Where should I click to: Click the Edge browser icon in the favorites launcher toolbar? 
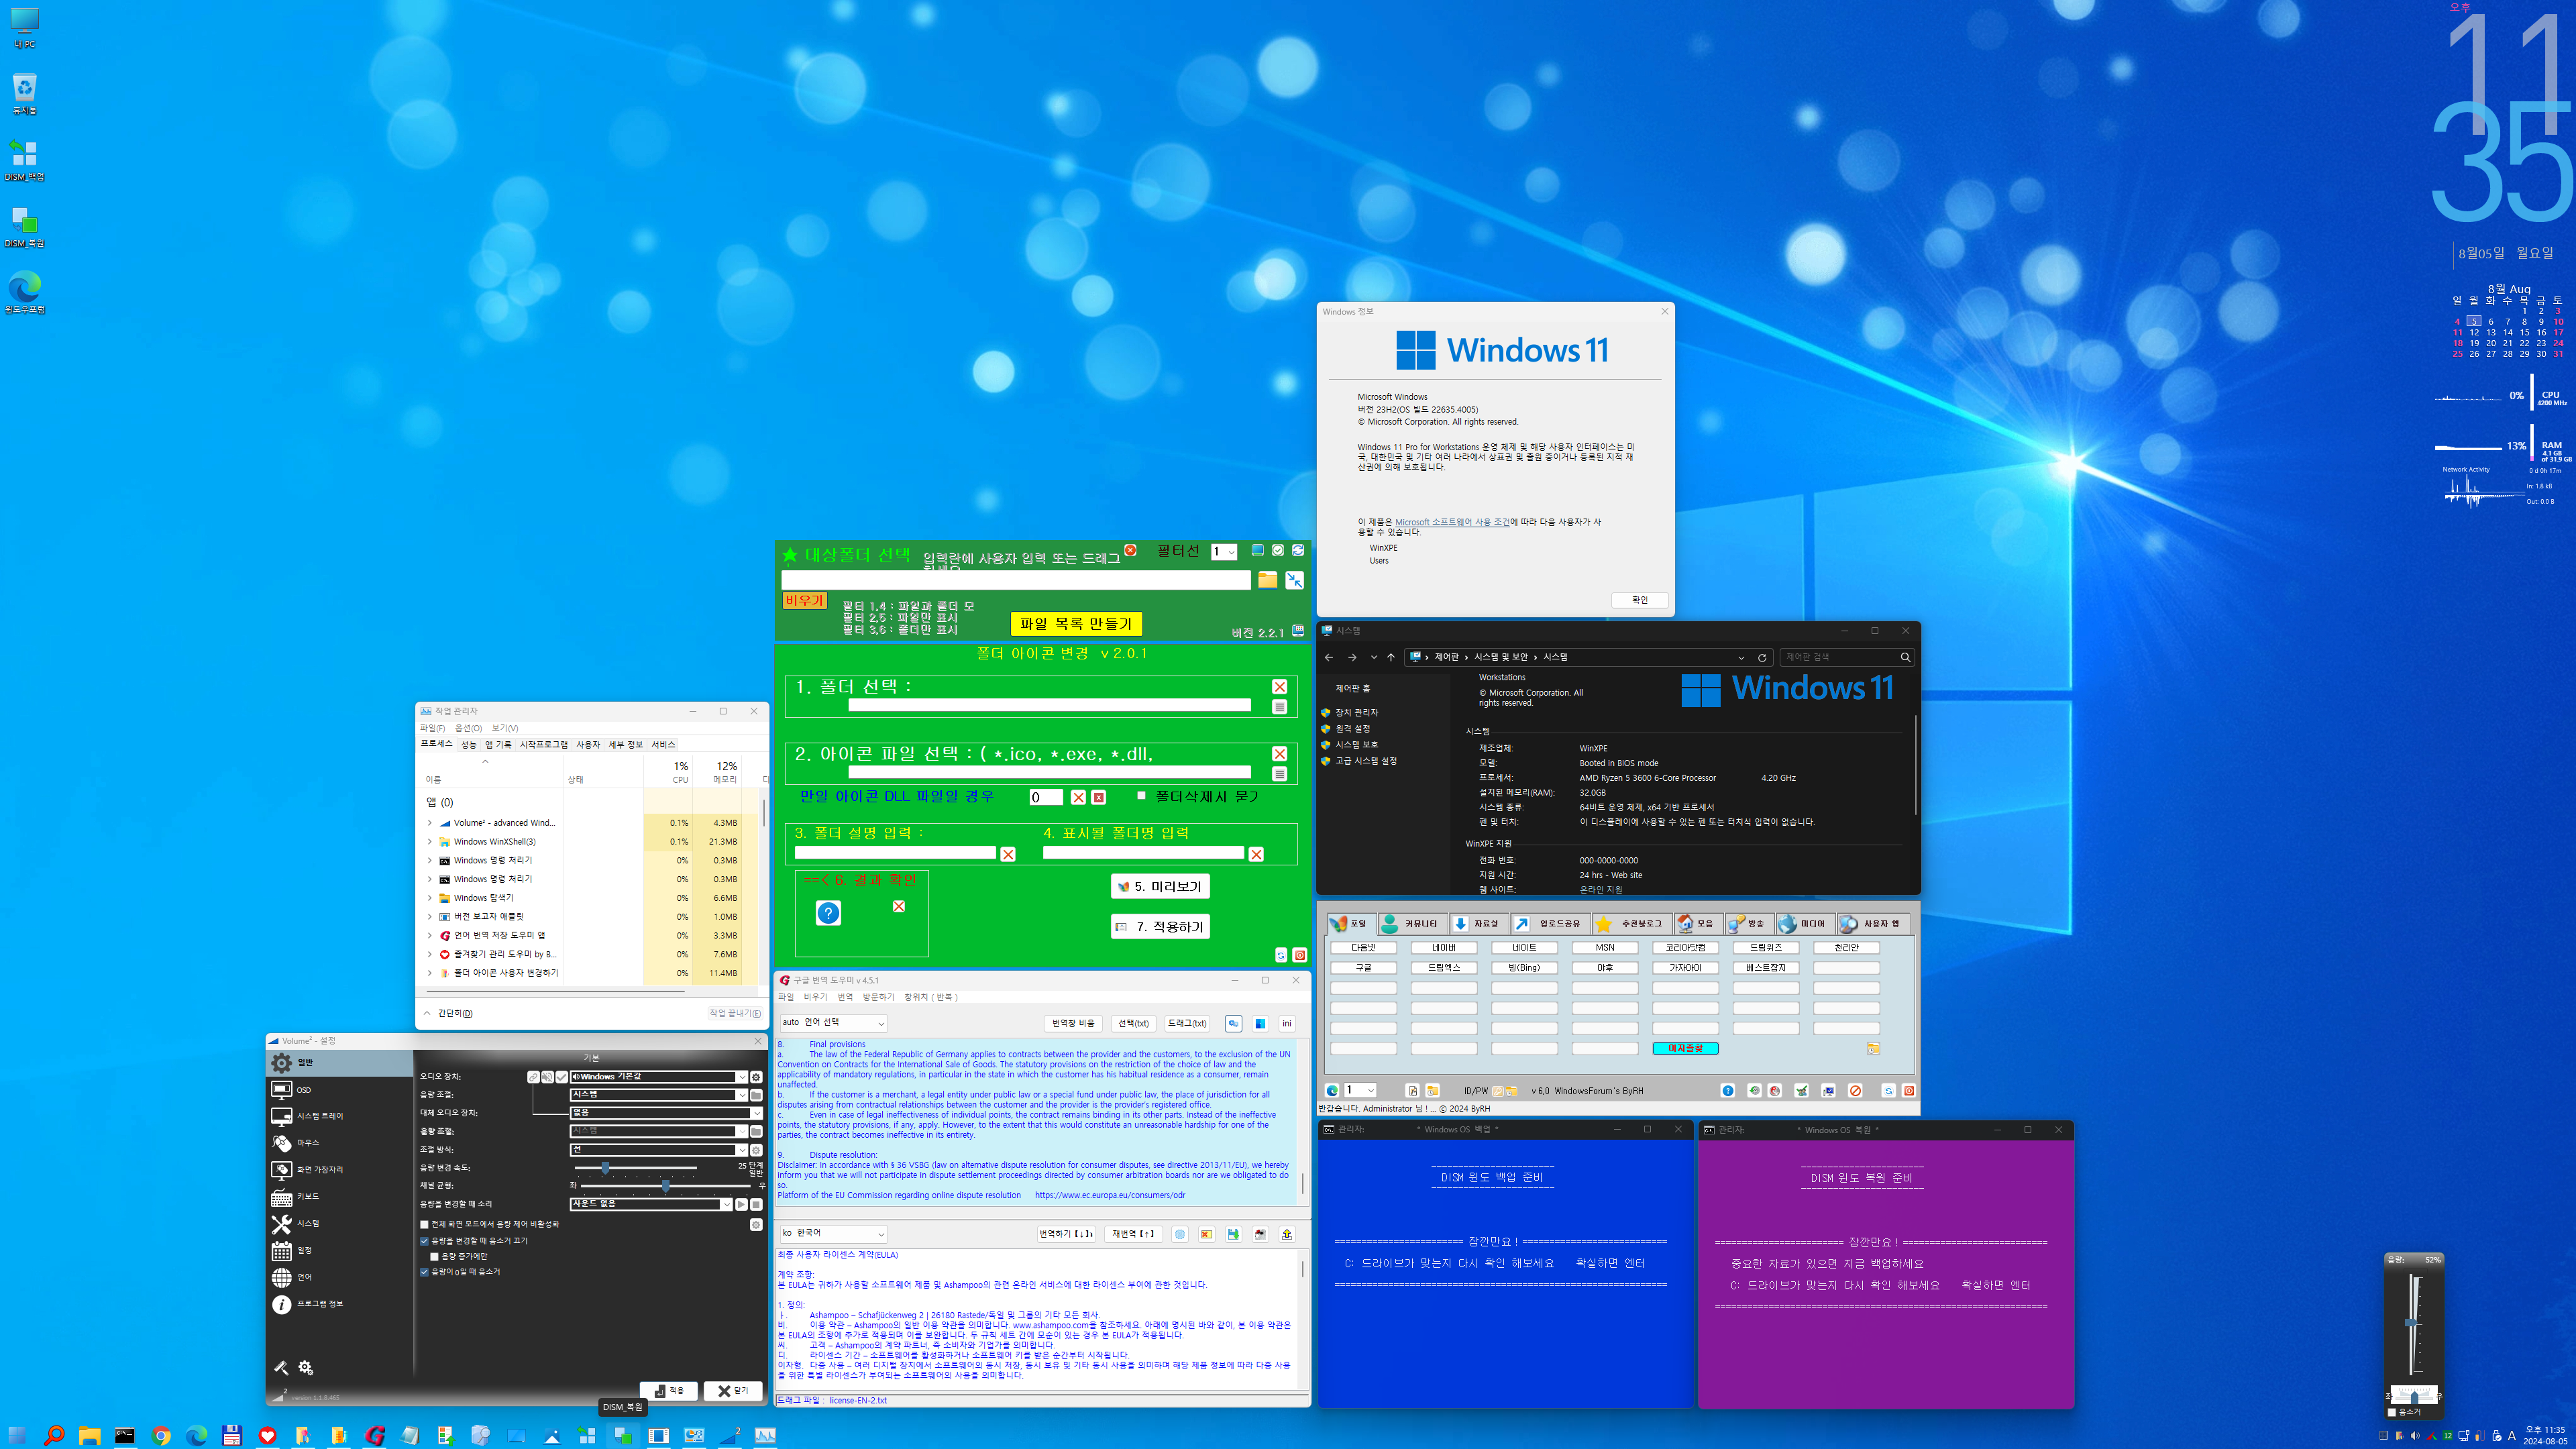(x=1332, y=1091)
